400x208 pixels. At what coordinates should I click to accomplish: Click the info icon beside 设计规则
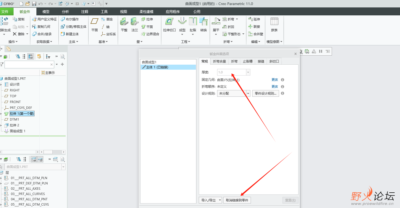click(283, 93)
